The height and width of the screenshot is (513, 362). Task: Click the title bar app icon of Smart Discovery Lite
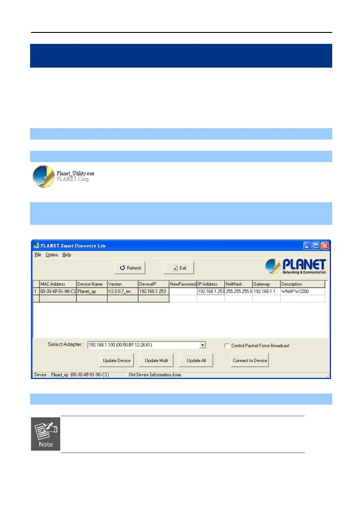[37, 246]
